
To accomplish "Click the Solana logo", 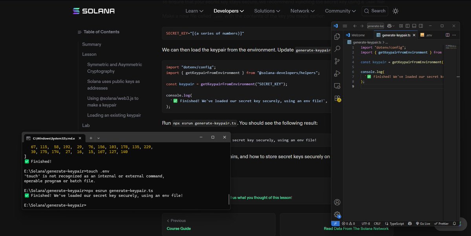I will [94, 11].
